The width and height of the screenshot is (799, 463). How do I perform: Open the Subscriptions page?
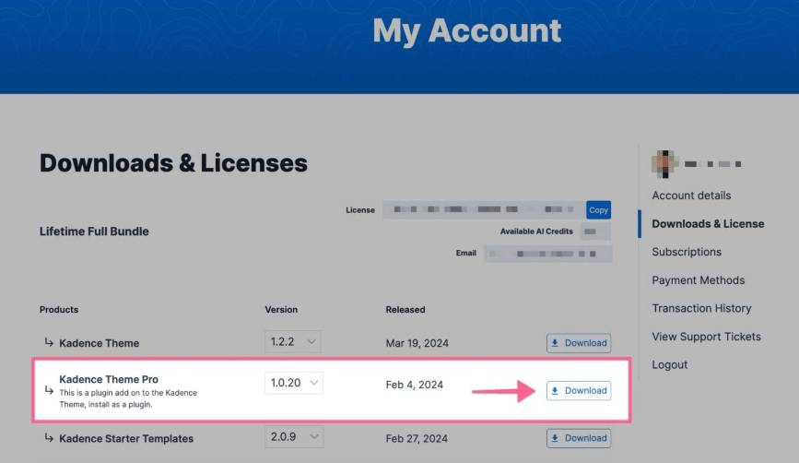pyautogui.click(x=687, y=252)
